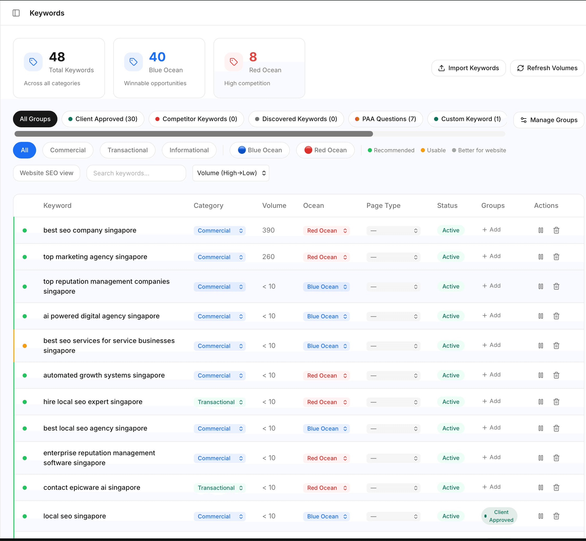Open Manage Groups
Viewport: 586px width, 541px height.
pyautogui.click(x=549, y=120)
